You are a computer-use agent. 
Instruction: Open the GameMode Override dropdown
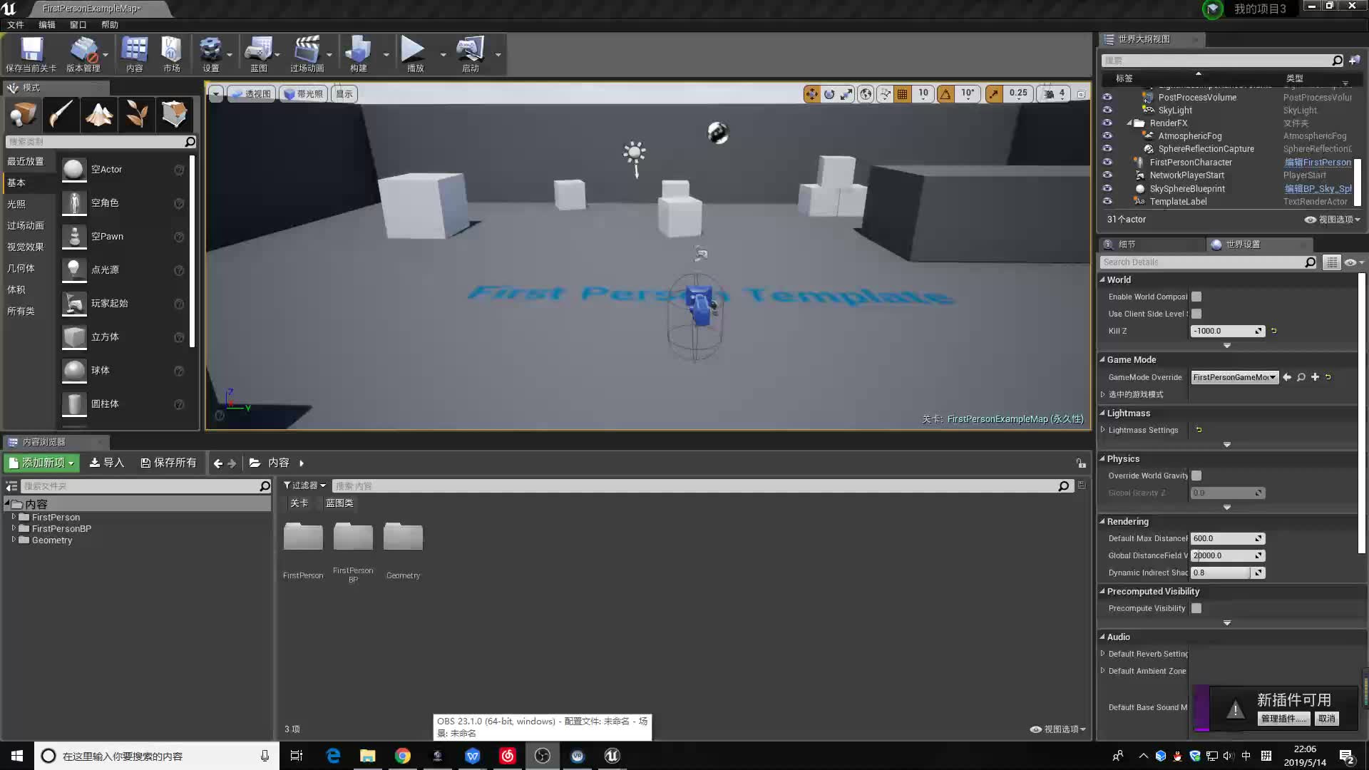[x=1234, y=377]
